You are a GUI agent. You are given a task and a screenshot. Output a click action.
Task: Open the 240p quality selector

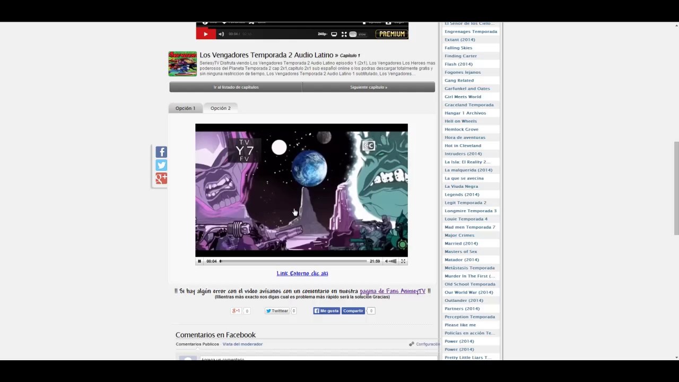tap(322, 34)
